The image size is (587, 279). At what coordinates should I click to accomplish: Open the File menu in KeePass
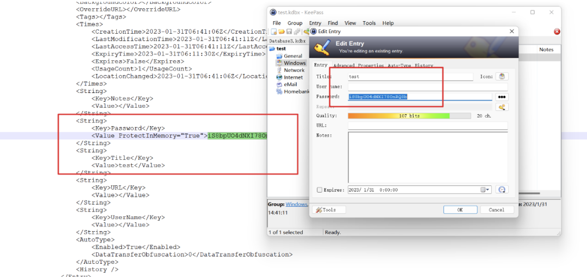[x=276, y=23]
